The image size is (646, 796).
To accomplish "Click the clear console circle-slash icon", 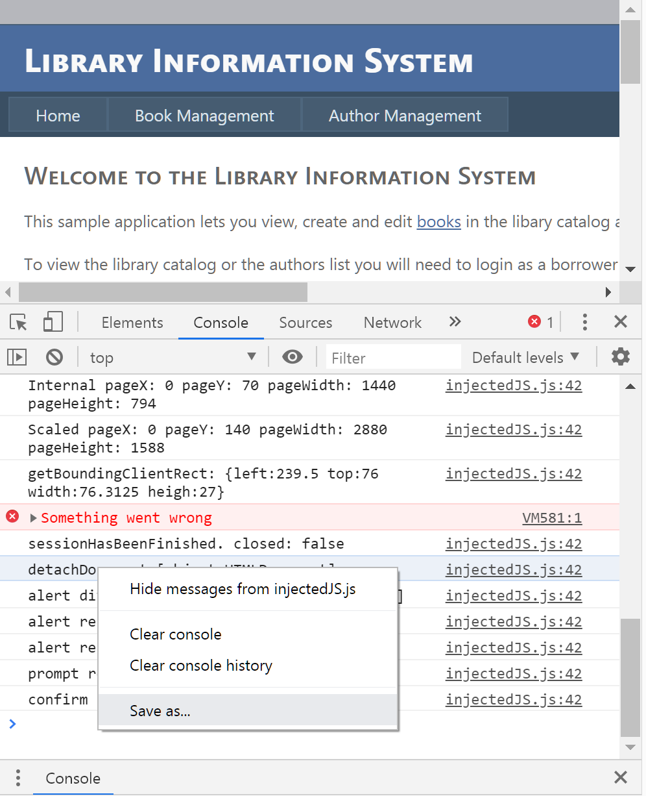I will [x=54, y=357].
